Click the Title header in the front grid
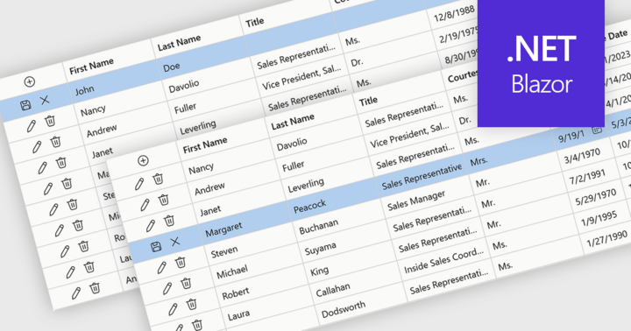The width and height of the screenshot is (631, 331). click(369, 101)
